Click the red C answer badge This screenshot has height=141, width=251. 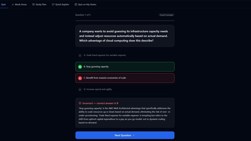tap(80, 78)
